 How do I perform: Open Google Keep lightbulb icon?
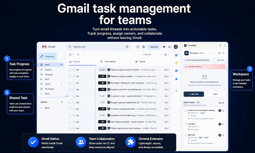[x=176, y=63]
